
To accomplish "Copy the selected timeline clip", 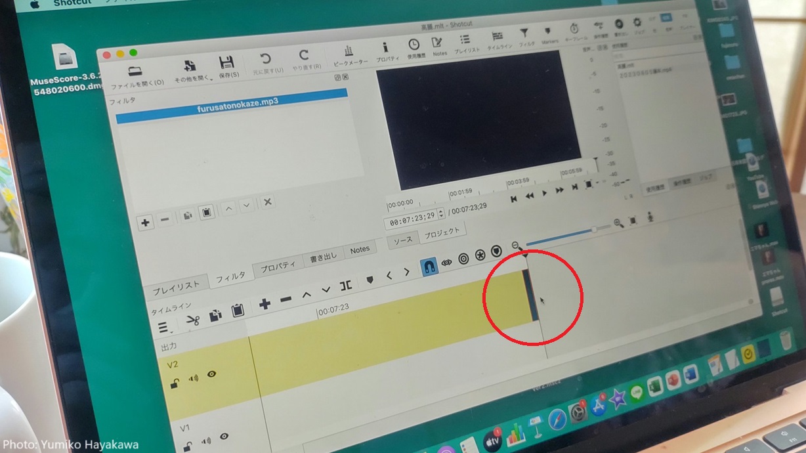I will pyautogui.click(x=215, y=316).
